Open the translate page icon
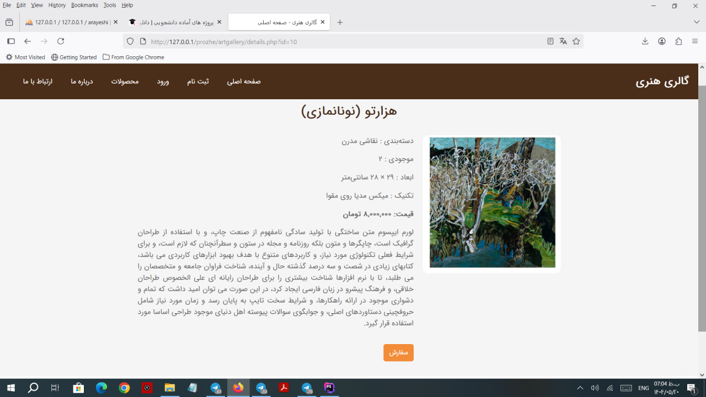Viewport: 706px width, 397px height. [563, 41]
